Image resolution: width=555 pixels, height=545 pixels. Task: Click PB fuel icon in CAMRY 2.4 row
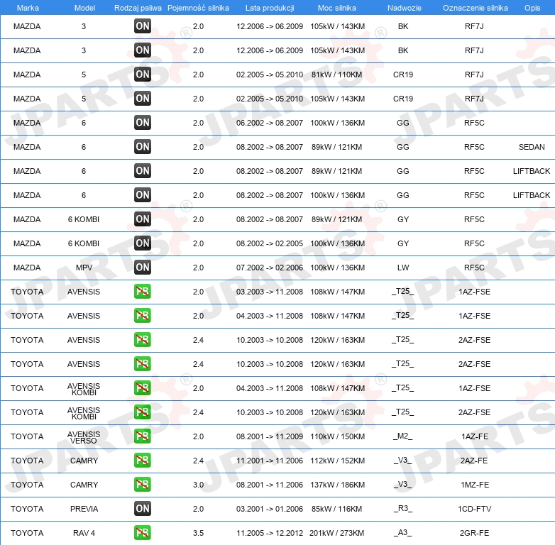pyautogui.click(x=143, y=460)
